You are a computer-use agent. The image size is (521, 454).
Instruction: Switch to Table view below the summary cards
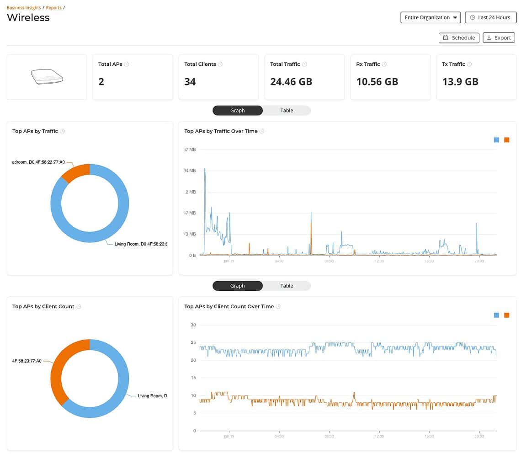click(287, 110)
